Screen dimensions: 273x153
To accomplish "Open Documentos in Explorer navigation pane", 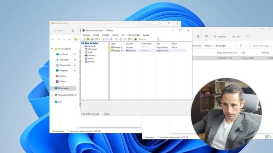I will [65, 65].
